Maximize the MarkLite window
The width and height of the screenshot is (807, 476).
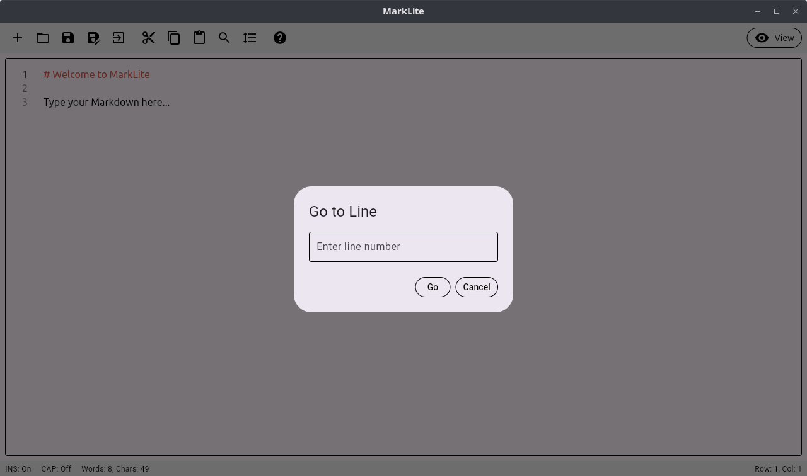(x=777, y=11)
